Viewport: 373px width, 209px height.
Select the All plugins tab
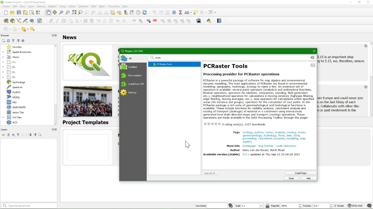click(x=133, y=58)
